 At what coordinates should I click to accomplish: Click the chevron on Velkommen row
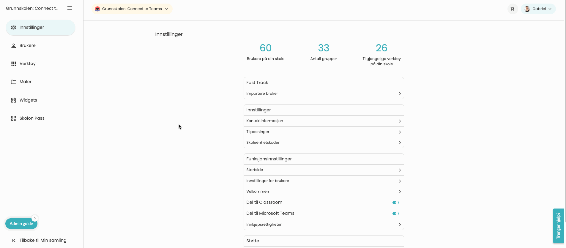(400, 192)
